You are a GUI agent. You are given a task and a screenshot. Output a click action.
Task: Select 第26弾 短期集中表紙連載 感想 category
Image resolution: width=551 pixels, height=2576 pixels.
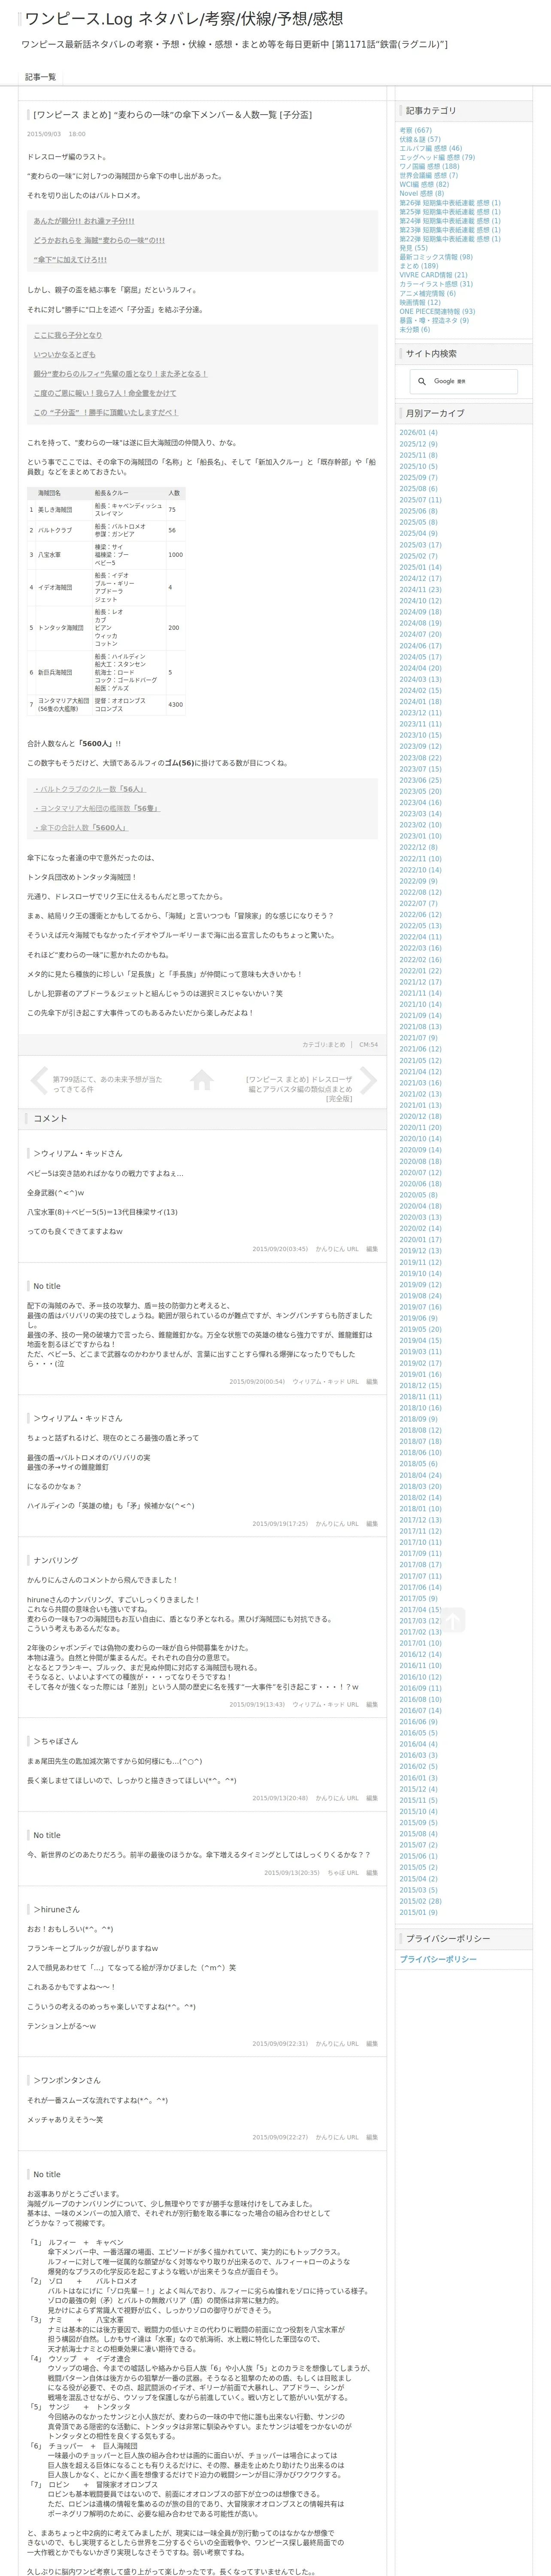(x=450, y=203)
